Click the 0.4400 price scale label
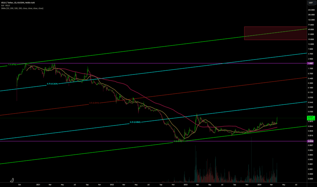This screenshot has width=317, height=187. click(311, 79)
